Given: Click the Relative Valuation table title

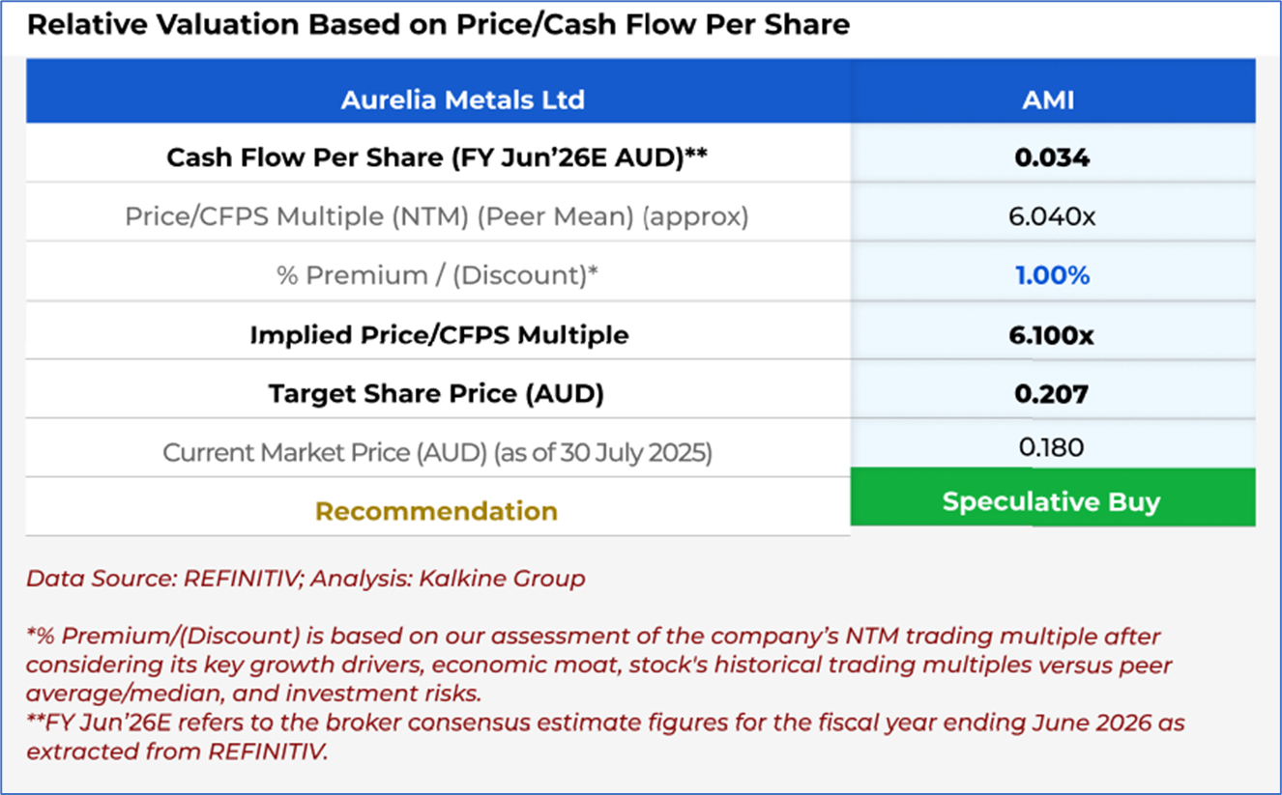Looking at the screenshot, I should click(x=438, y=24).
